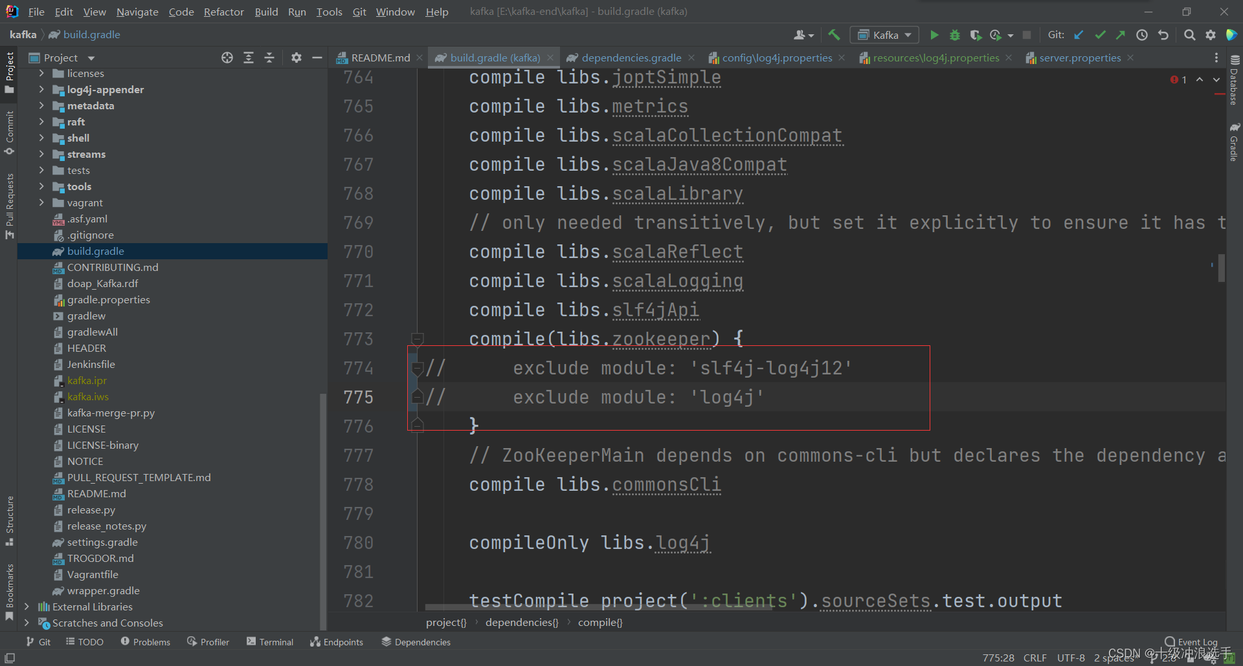The image size is (1243, 666).
Task: Click the project tree vertical scrollbar
Action: 323,511
